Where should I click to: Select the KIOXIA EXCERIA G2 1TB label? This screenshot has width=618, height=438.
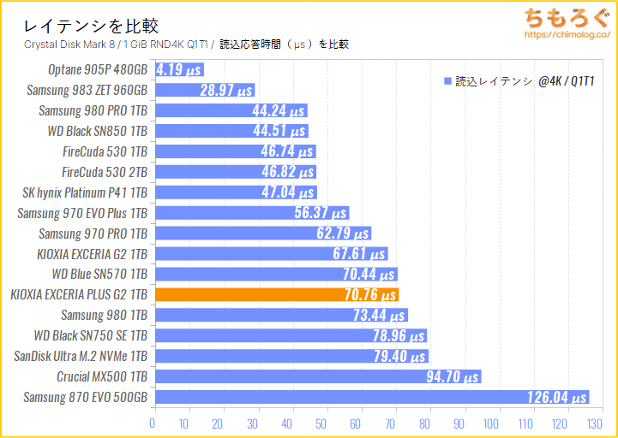(x=92, y=254)
